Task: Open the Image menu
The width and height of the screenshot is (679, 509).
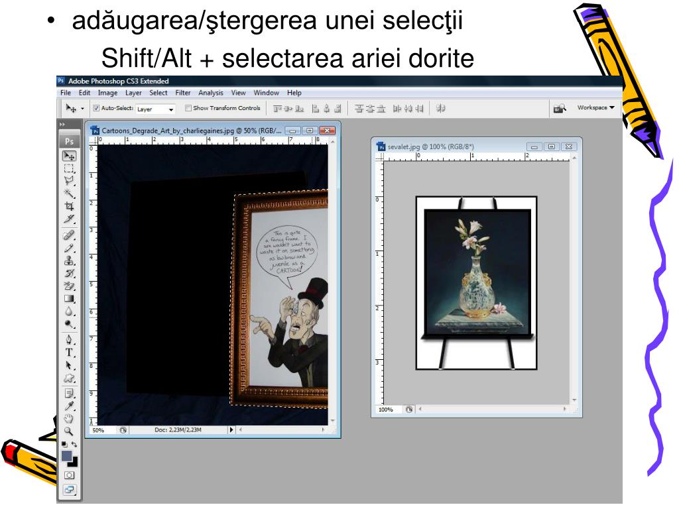Action: pos(107,93)
